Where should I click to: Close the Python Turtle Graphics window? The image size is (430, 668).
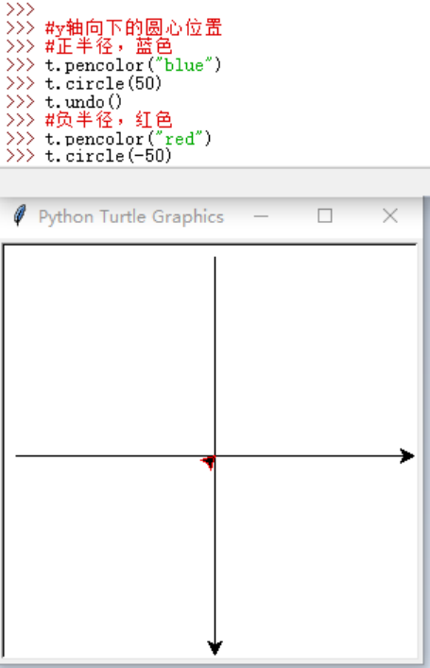click(390, 216)
